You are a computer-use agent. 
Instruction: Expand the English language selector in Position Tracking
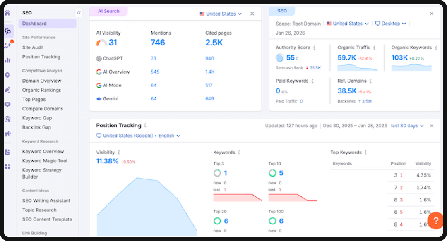tap(168, 136)
